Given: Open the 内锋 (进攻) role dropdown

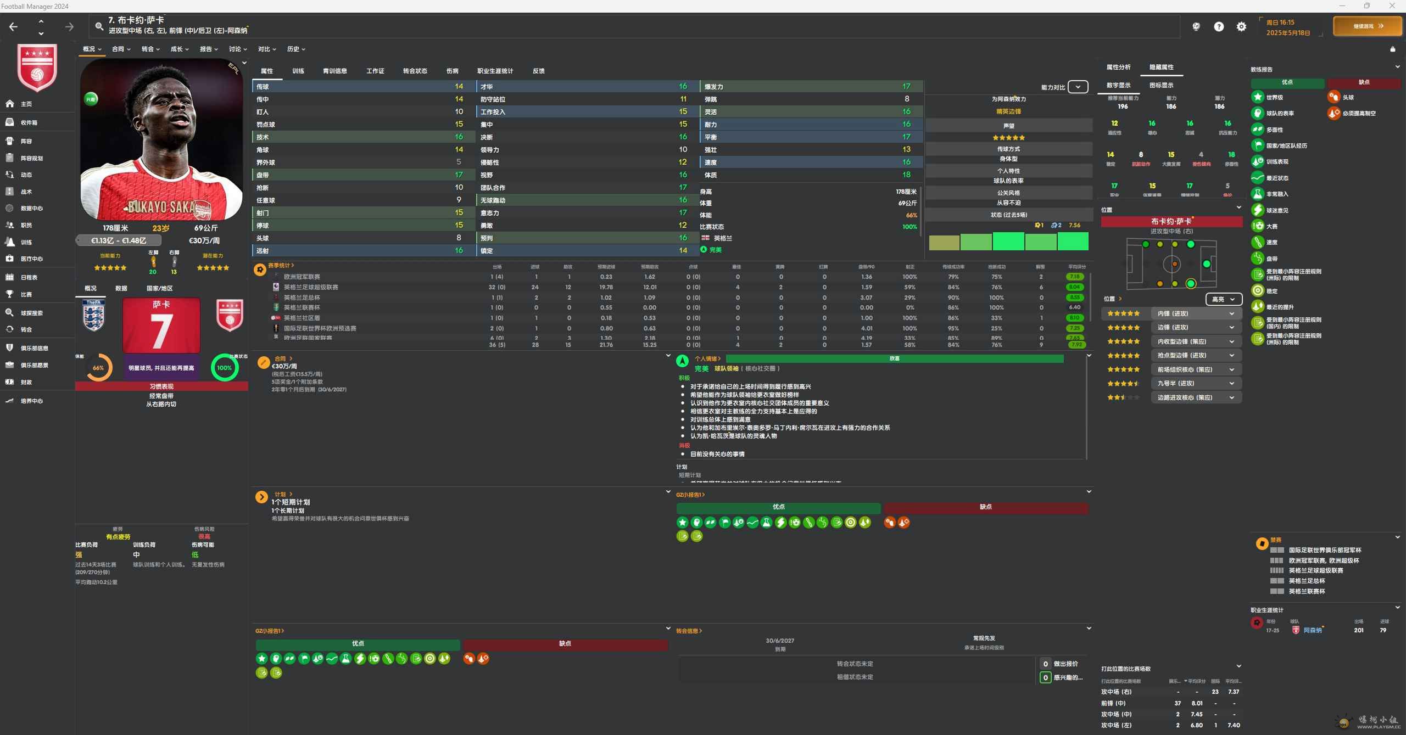Looking at the screenshot, I should [x=1196, y=313].
